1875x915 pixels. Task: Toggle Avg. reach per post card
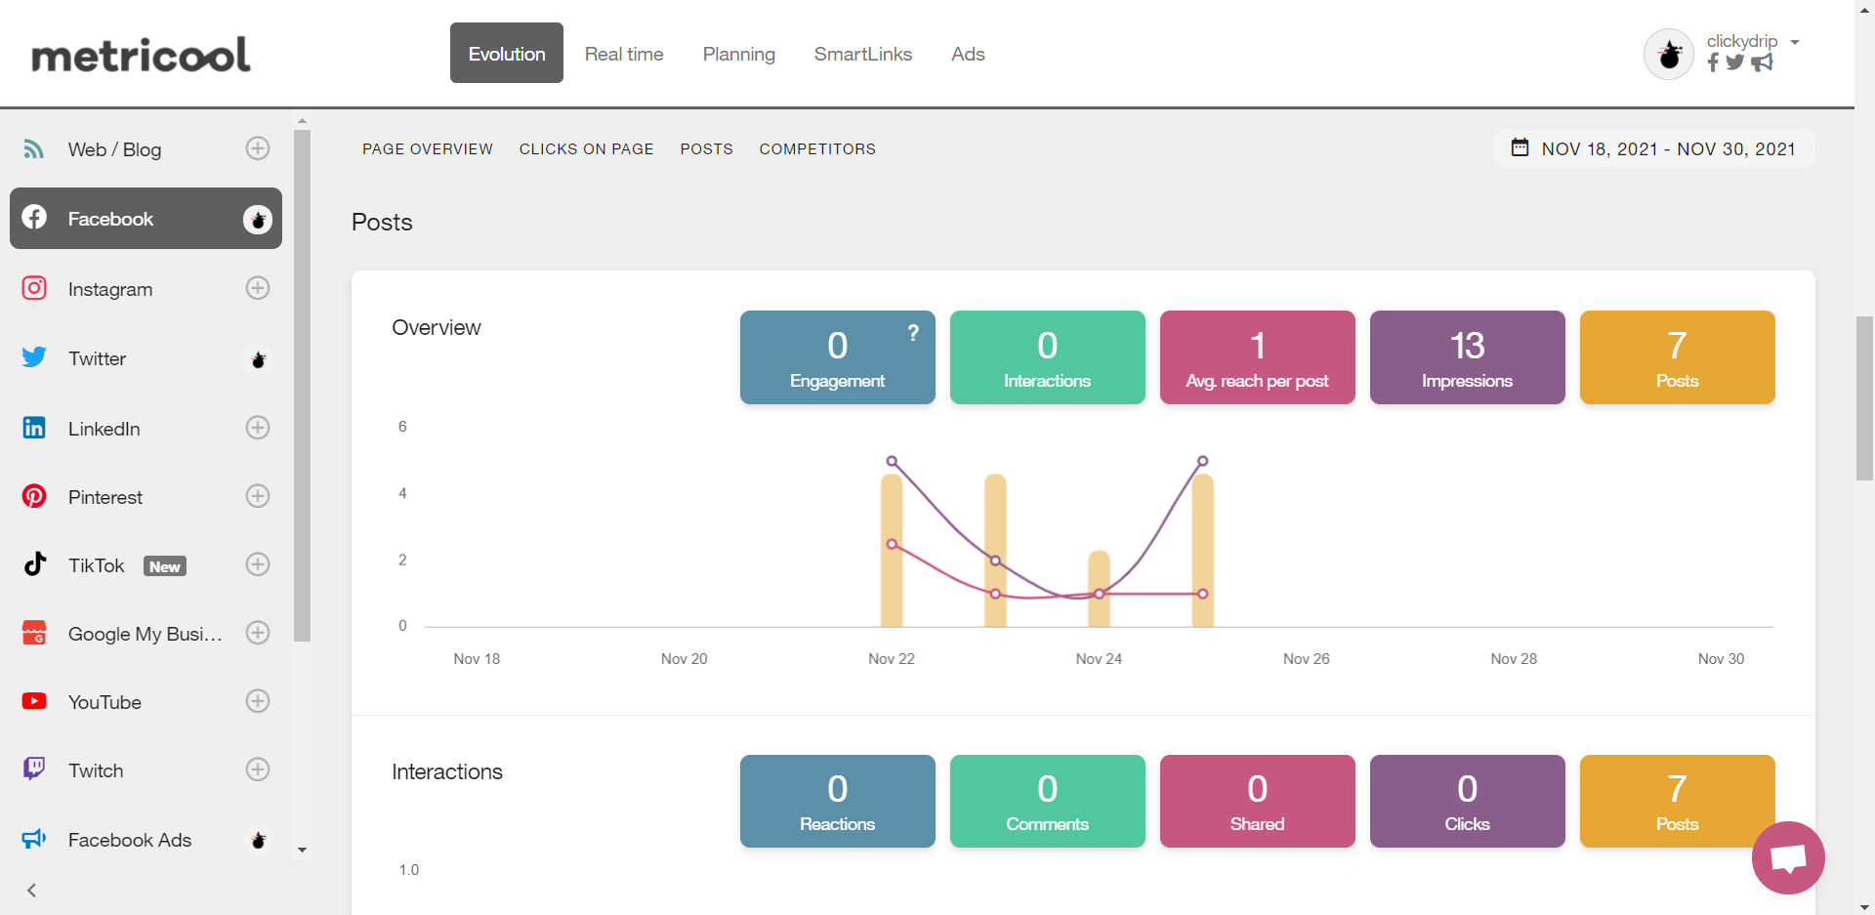pyautogui.click(x=1257, y=357)
